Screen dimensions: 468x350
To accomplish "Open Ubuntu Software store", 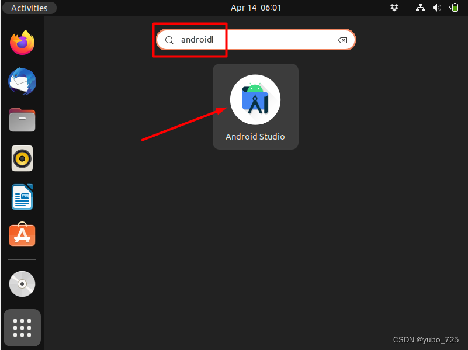I will click(x=22, y=235).
